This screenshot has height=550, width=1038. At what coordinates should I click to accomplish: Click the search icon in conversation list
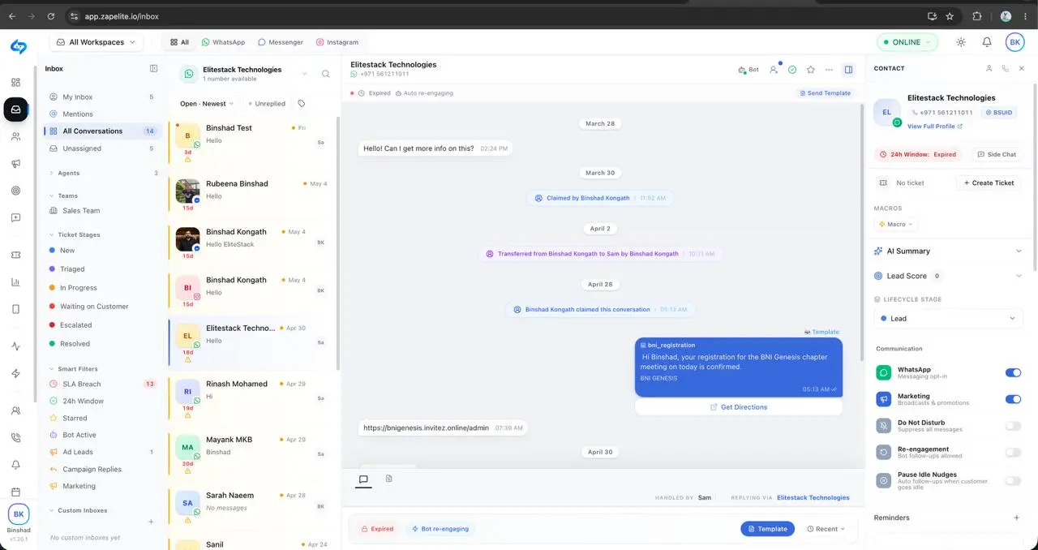(x=325, y=74)
